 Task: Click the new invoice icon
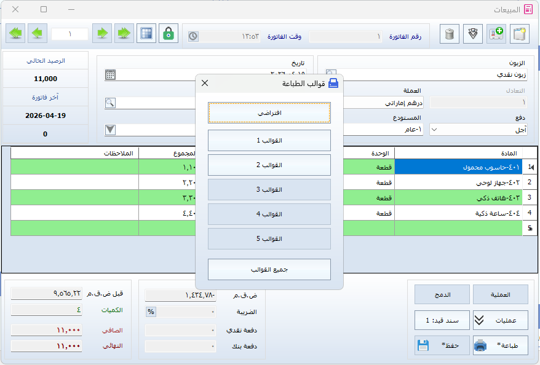[x=520, y=33]
